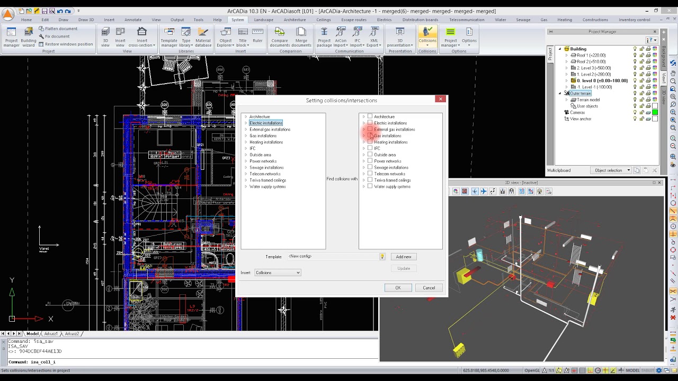Enable the Heating installations checkbox
Image resolution: width=678 pixels, height=381 pixels.
(x=370, y=142)
